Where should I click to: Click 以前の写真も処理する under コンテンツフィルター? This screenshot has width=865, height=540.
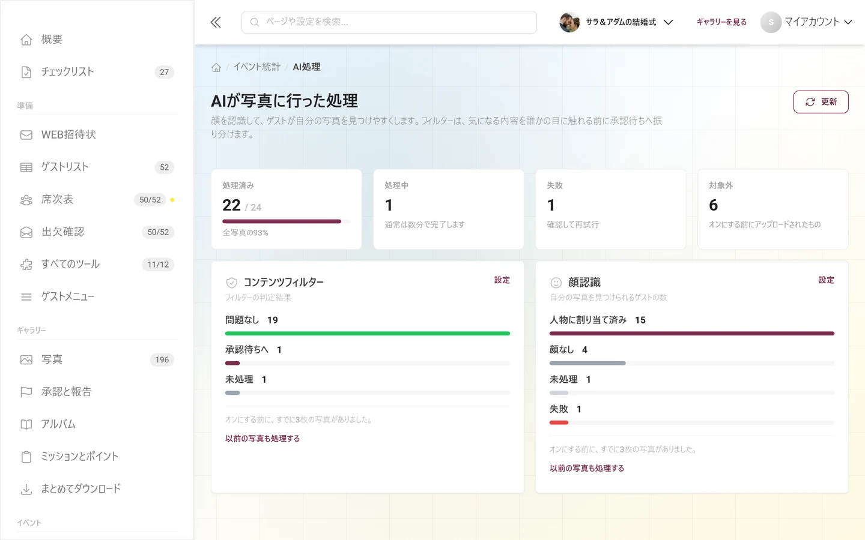263,439
